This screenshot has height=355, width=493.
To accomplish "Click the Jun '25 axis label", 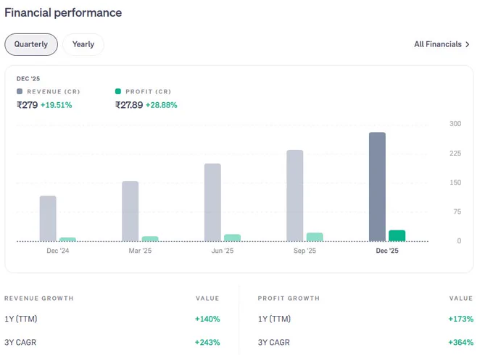I will click(223, 251).
